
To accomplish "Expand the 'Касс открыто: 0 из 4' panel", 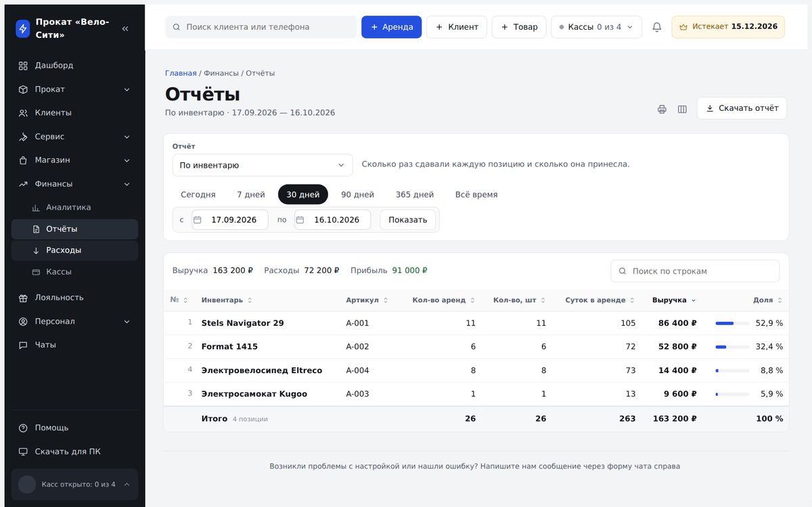I will pyautogui.click(x=74, y=484).
